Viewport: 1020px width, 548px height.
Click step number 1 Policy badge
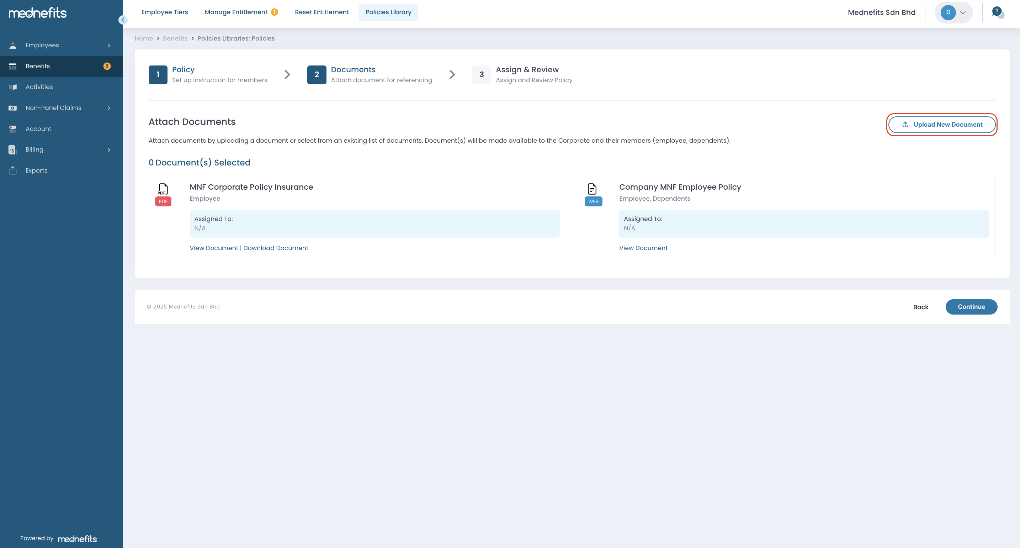coord(158,74)
